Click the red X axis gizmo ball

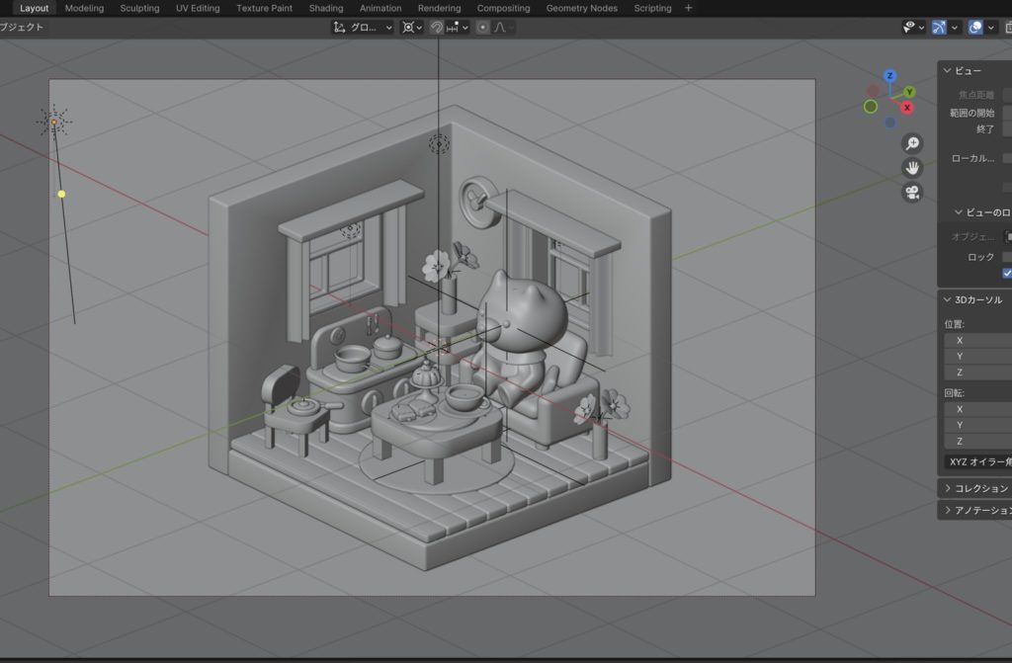(907, 107)
